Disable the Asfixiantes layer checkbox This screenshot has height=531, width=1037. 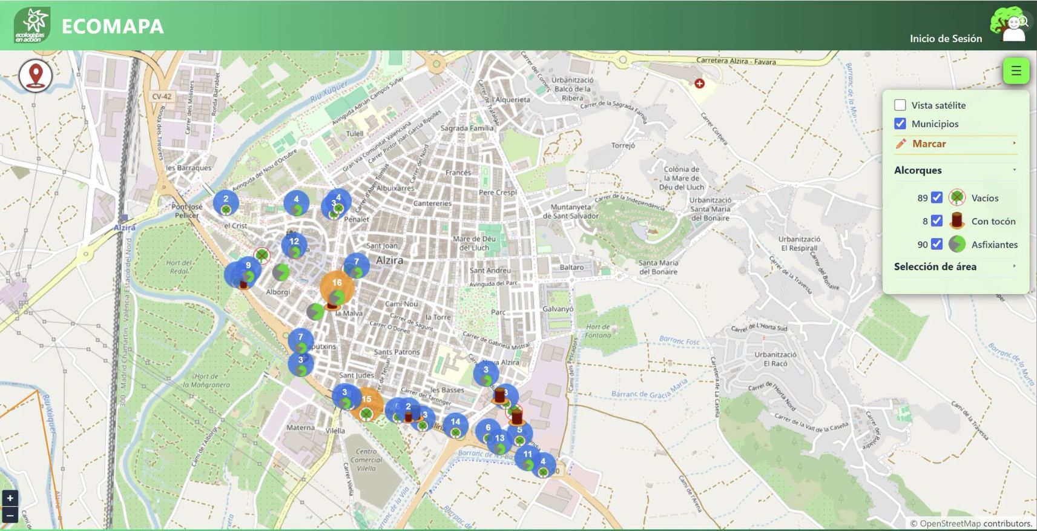coord(937,244)
